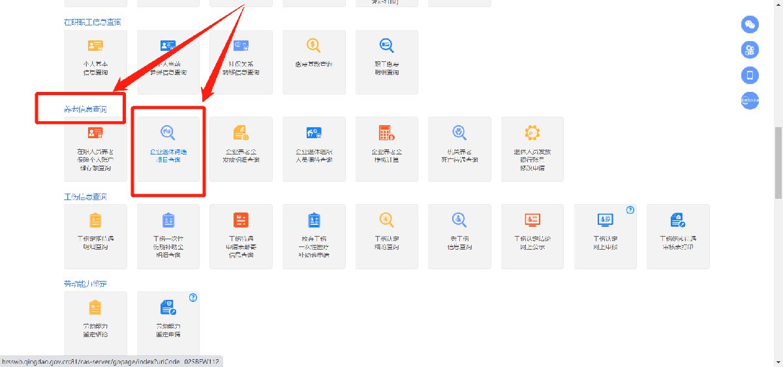Image resolution: width=783 pixels, height=367 pixels.
Task: Open 个人基本信息查询 tile
Action: point(96,61)
